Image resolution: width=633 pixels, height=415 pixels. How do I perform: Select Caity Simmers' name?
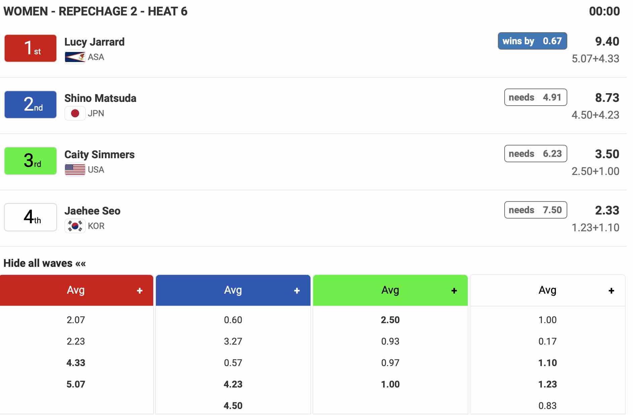[x=99, y=155]
